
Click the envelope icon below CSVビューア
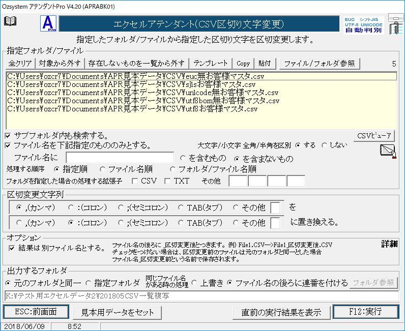point(388,152)
